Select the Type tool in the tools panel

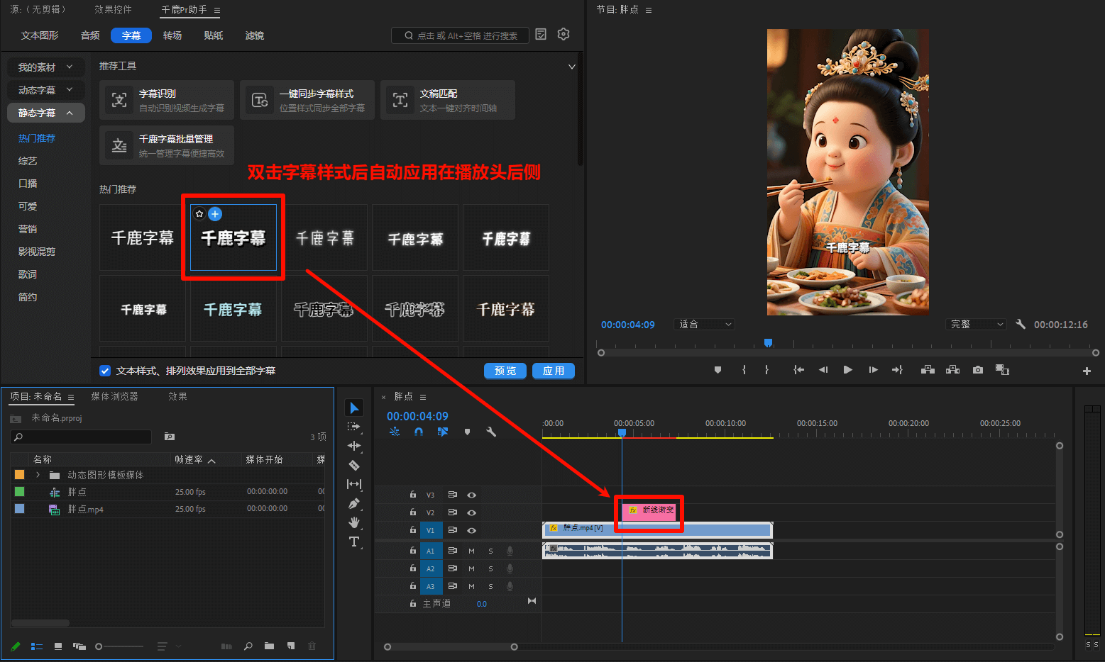(354, 542)
